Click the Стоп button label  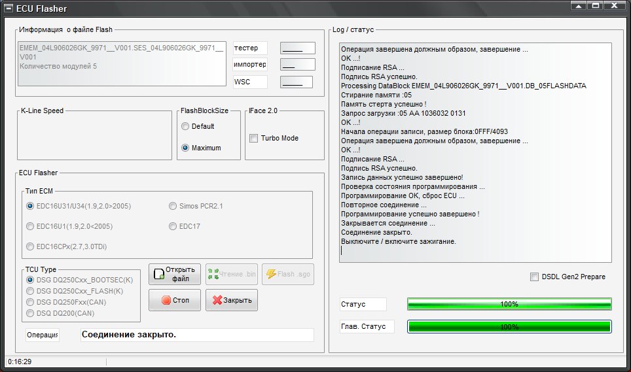181,300
